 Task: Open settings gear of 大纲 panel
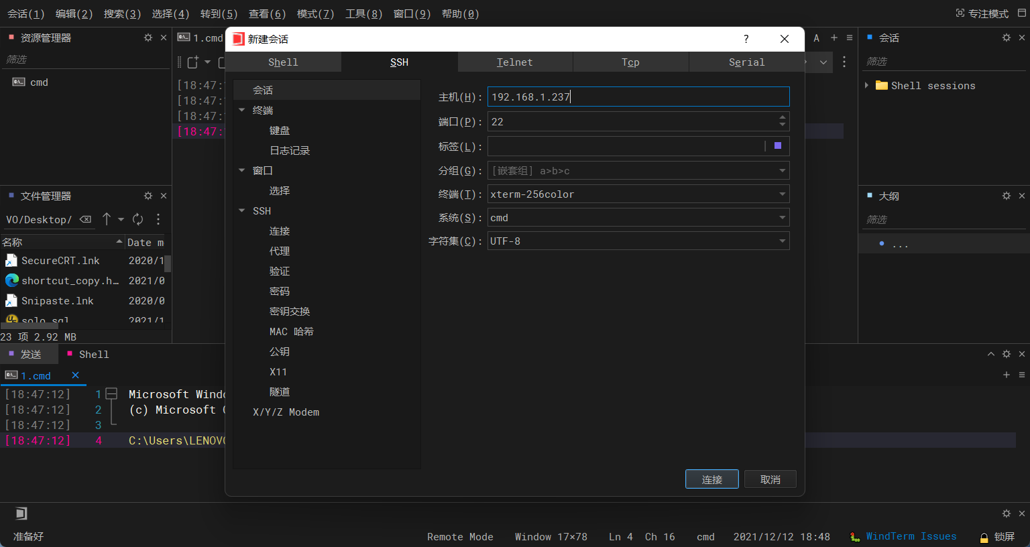[x=1007, y=196]
